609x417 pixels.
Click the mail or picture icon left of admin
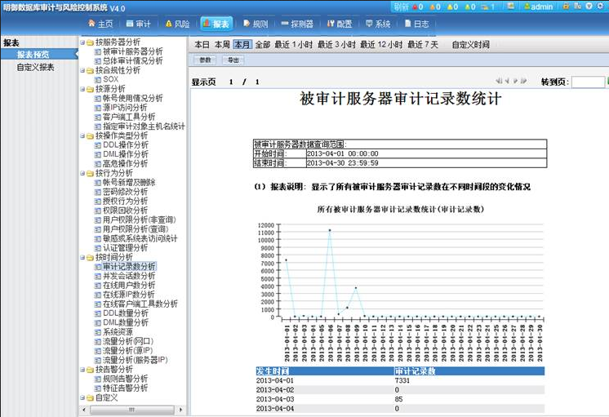tap(511, 7)
